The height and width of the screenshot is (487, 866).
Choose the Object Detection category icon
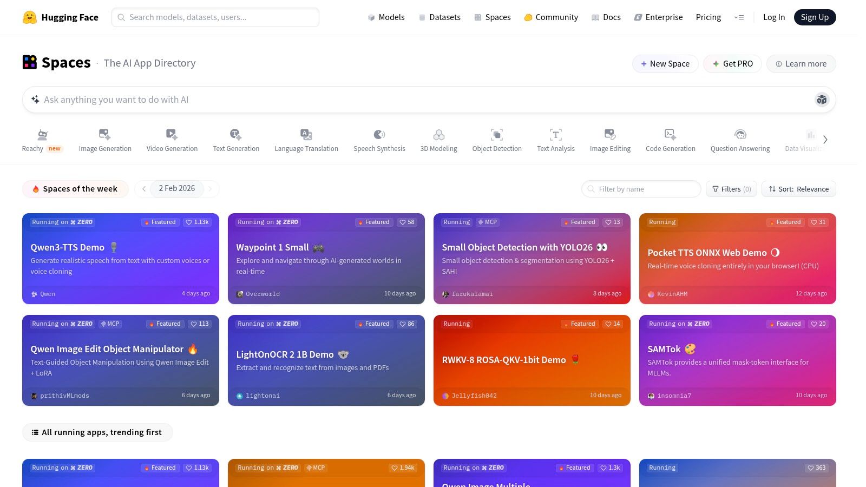click(497, 134)
